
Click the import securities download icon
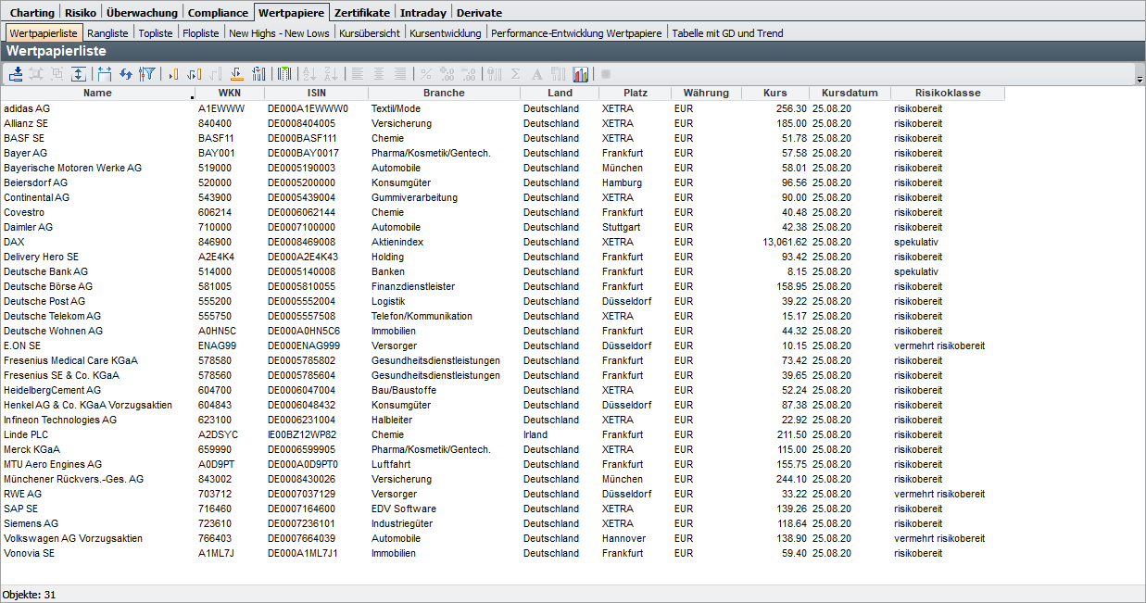point(17,74)
